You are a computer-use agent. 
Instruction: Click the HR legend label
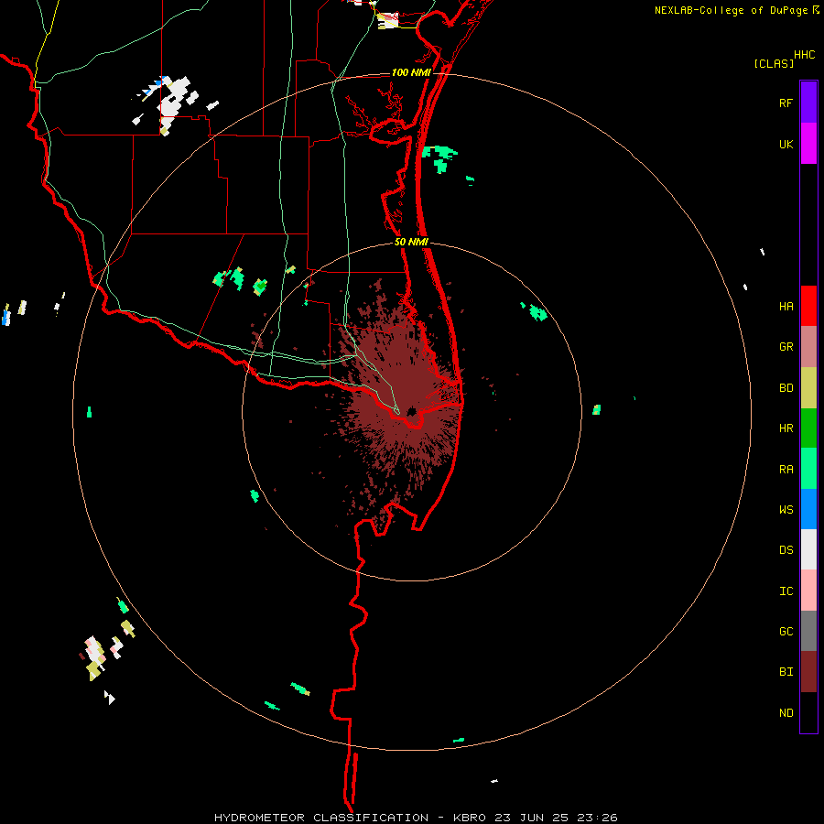pos(786,428)
